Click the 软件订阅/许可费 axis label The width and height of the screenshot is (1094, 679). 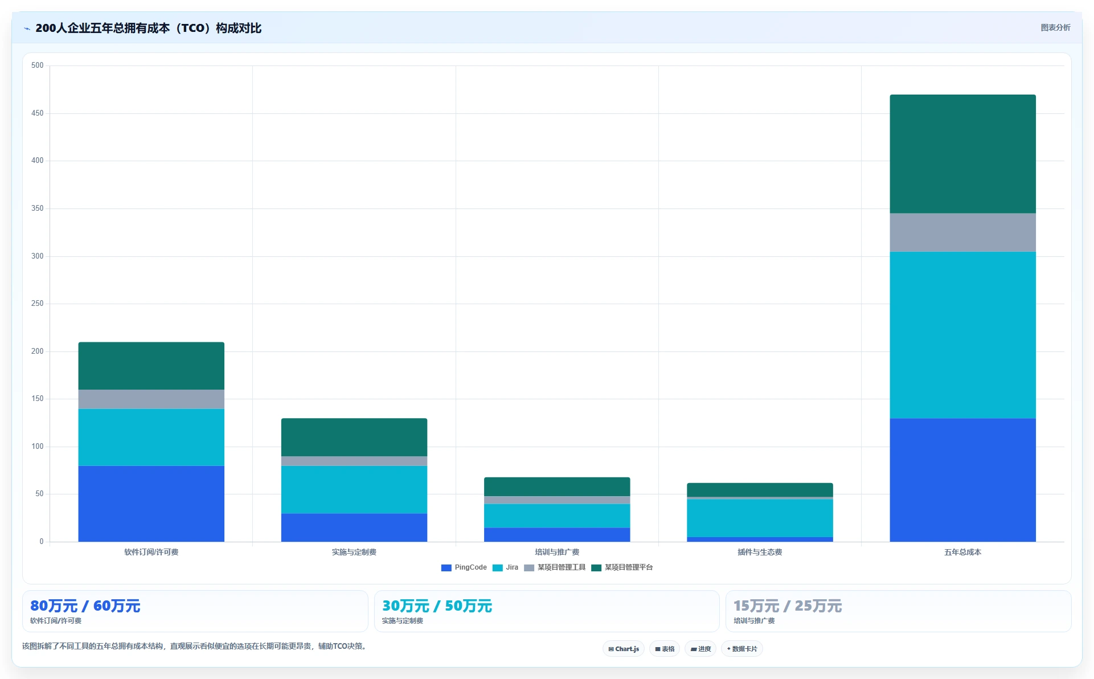tap(151, 552)
